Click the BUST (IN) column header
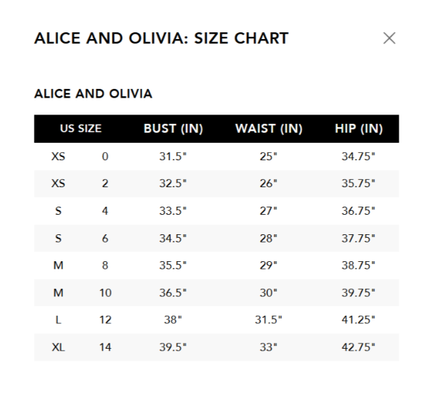The image size is (435, 414). coord(173,129)
